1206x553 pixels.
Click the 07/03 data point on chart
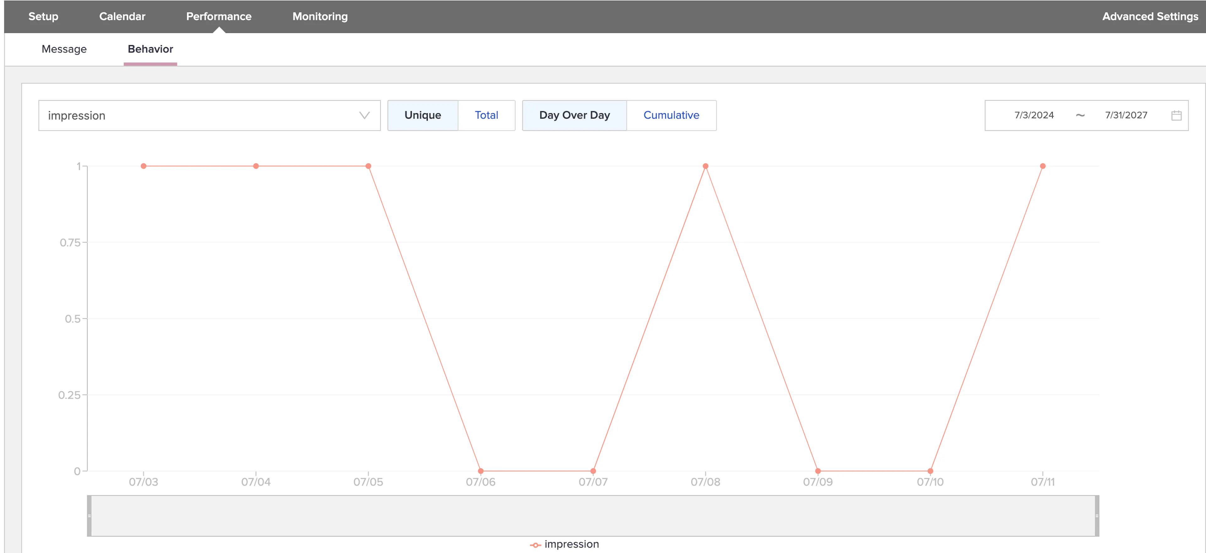[x=143, y=166]
